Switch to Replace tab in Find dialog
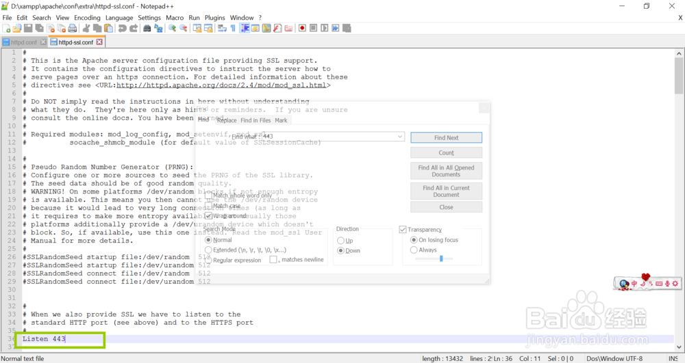This screenshot has height=363, width=685. (x=227, y=120)
